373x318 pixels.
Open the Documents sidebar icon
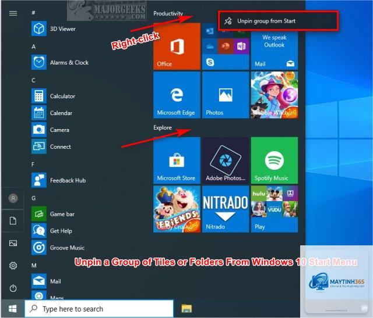tap(13, 221)
